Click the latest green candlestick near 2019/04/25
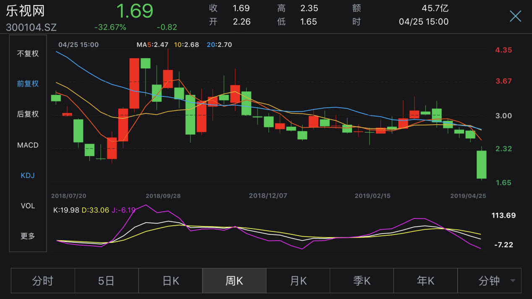The width and height of the screenshot is (532, 299). (481, 164)
